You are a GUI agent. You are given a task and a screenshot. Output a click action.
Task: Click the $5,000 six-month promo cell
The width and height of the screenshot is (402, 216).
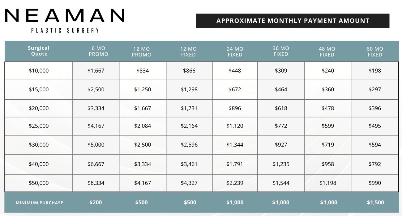tap(96, 145)
